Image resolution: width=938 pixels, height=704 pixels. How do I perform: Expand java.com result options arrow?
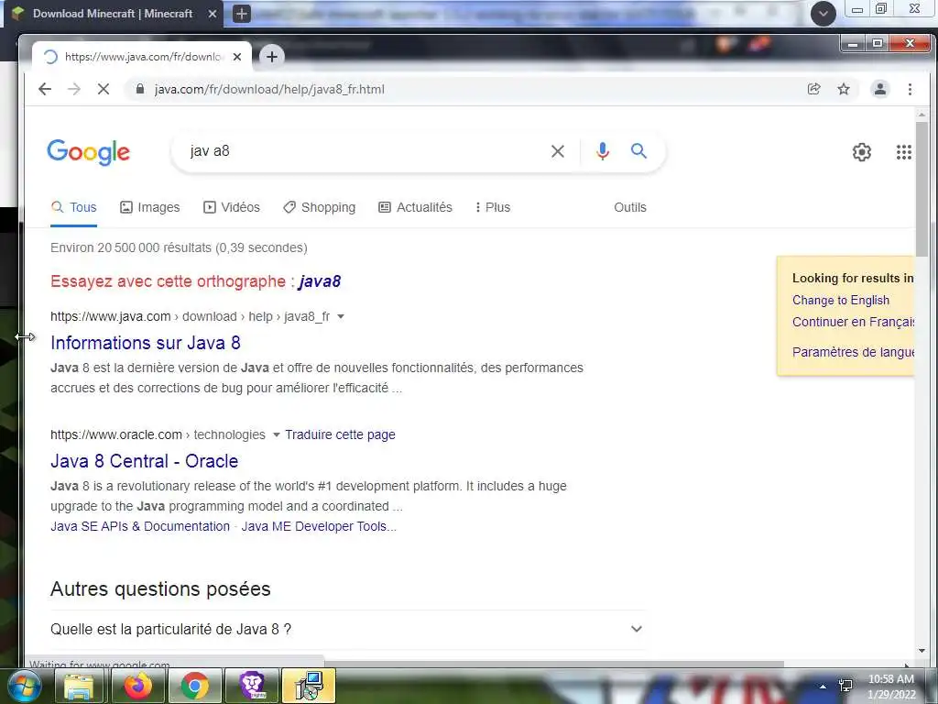pos(341,316)
